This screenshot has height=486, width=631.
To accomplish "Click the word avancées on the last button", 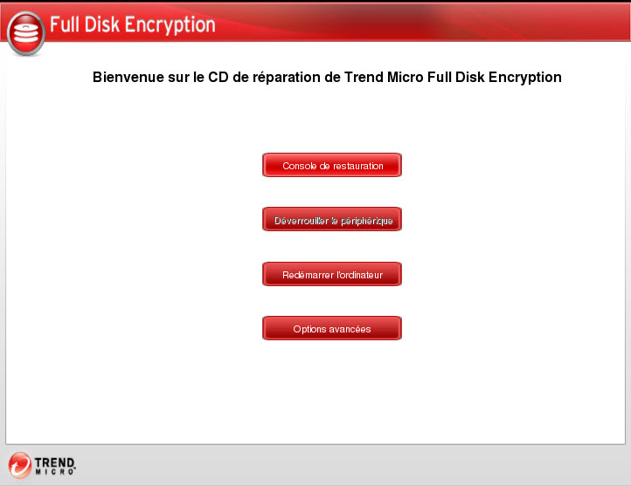I will (x=350, y=329).
